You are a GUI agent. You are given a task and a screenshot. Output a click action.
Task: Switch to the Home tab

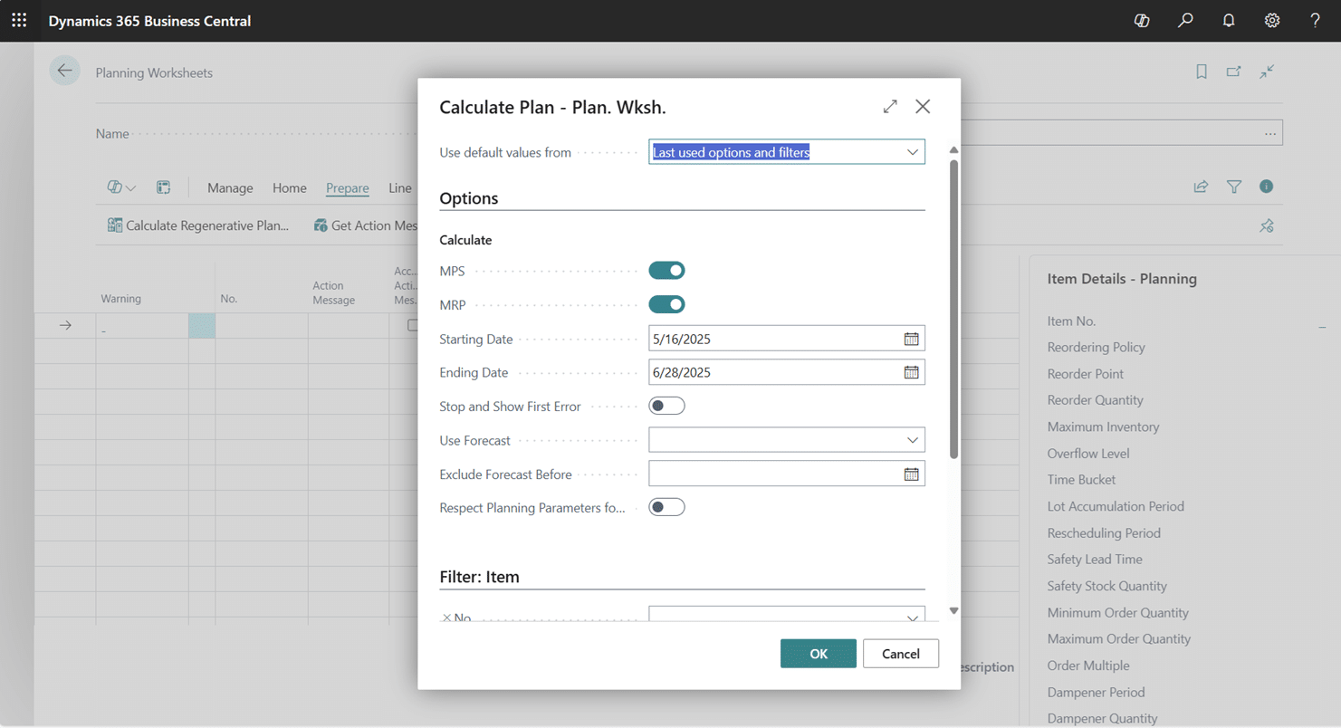[289, 188]
